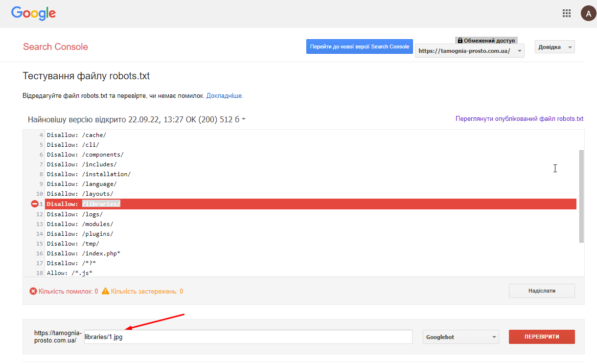The height and width of the screenshot is (364, 597).
Task: Click the Надіслати button
Action: click(542, 291)
